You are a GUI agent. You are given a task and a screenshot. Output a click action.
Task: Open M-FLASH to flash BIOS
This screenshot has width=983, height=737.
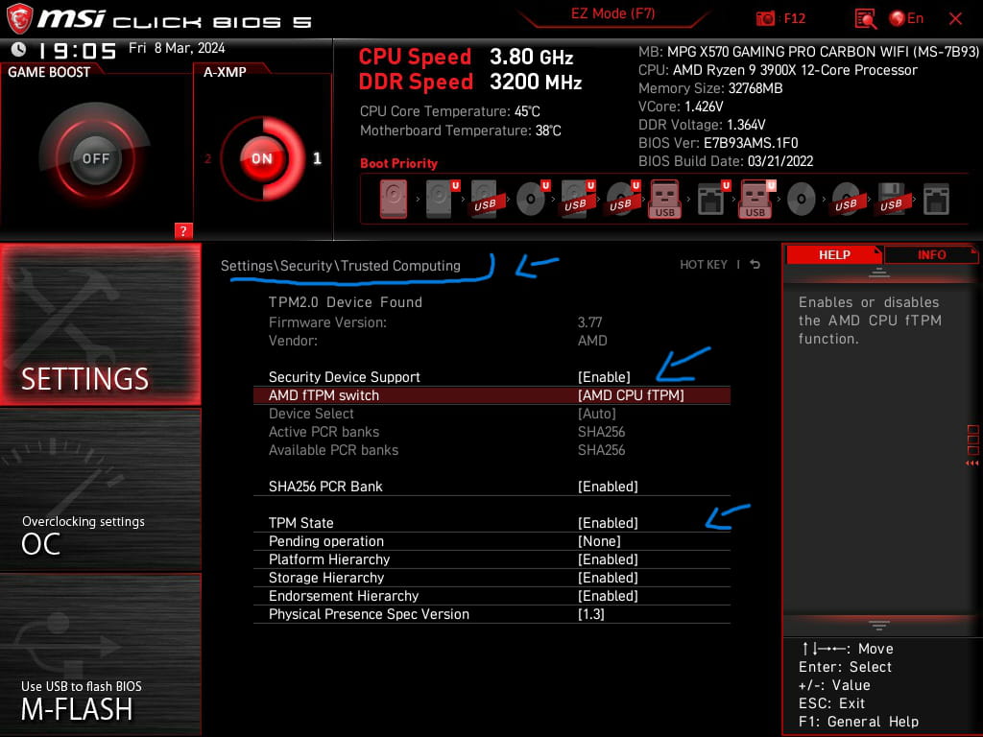tap(100, 654)
